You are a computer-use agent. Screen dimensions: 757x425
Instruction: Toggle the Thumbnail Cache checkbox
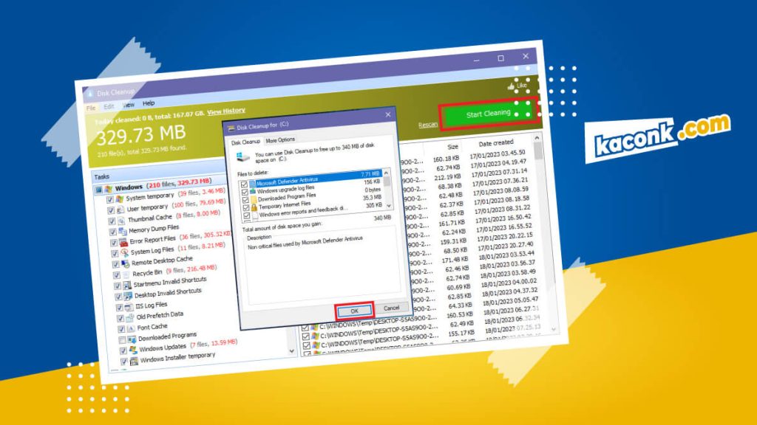click(x=112, y=221)
